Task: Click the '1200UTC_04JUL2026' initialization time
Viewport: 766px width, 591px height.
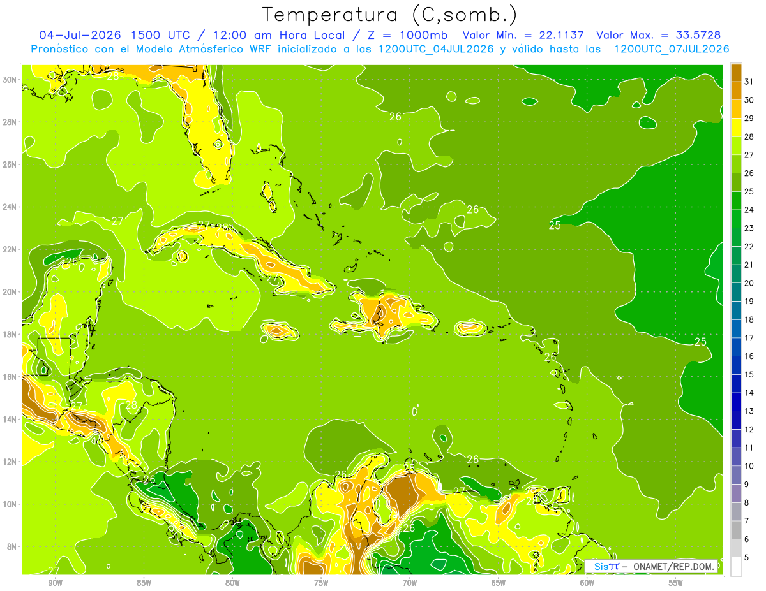Action: coord(436,49)
